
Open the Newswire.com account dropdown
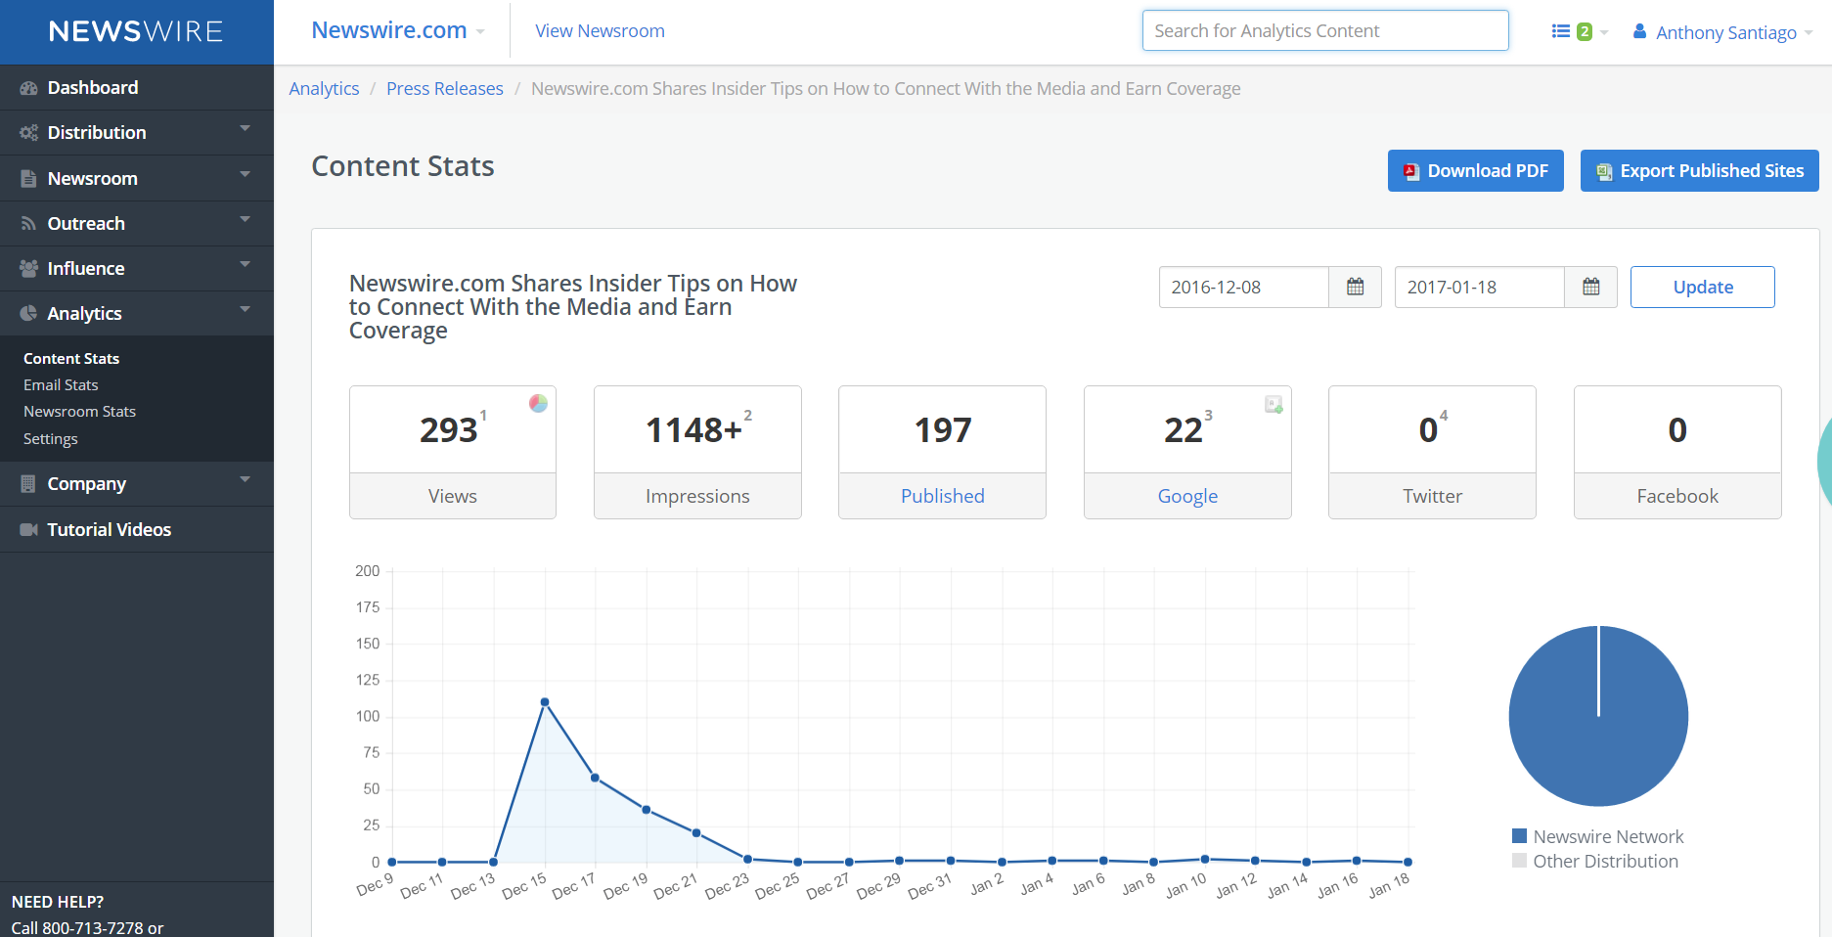[398, 31]
